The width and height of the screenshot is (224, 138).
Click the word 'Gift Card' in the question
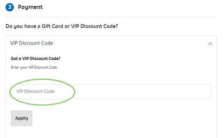51,26
